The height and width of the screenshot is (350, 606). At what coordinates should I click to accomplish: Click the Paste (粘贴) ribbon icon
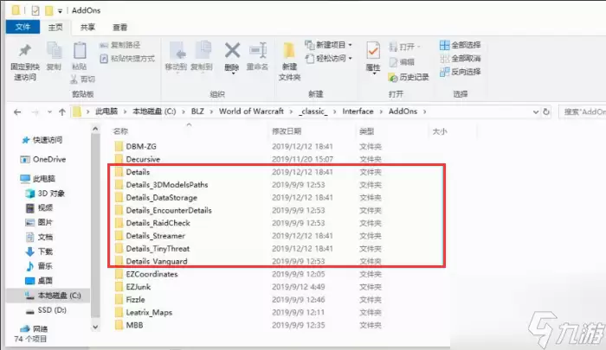click(x=80, y=51)
